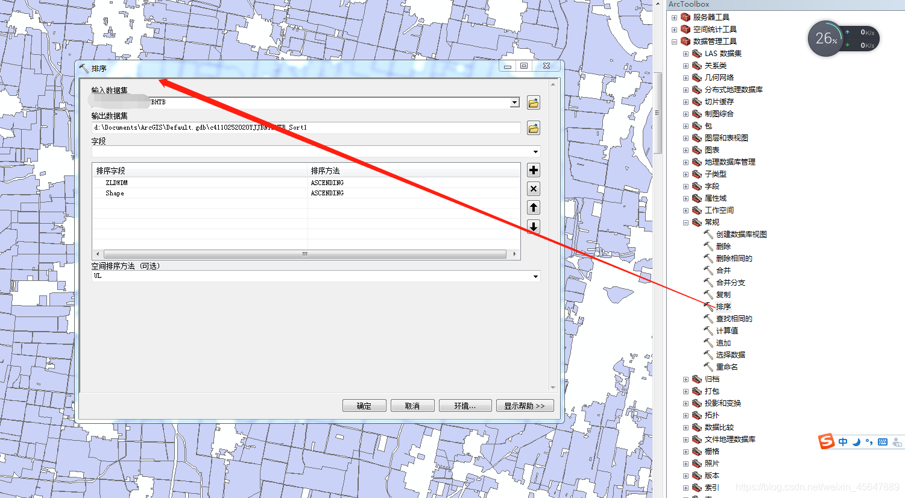905x498 pixels.
Task: Toggle Chinese input mode 中 icon
Action: tap(843, 442)
